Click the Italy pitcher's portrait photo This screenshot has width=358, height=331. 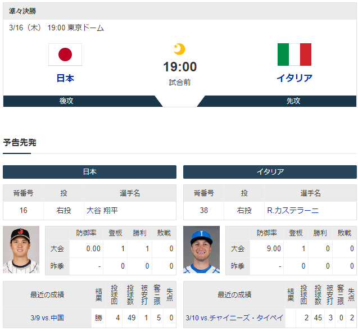click(x=201, y=250)
